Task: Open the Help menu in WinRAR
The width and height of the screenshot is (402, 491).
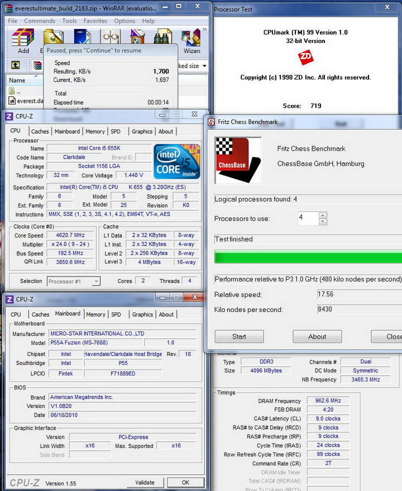Action: pos(148,21)
